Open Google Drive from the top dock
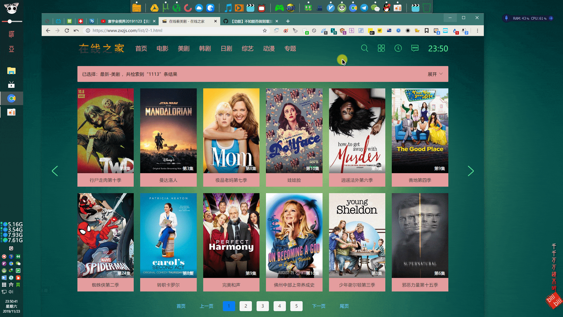This screenshot has width=563, height=317. click(155, 8)
